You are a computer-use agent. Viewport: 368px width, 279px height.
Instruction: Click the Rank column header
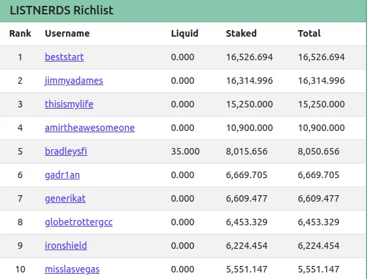20,33
